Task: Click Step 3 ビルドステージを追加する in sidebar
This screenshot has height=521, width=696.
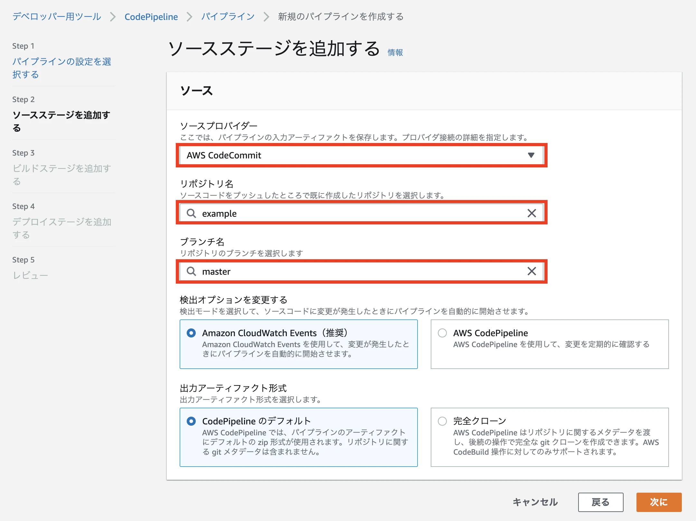Action: tap(62, 175)
